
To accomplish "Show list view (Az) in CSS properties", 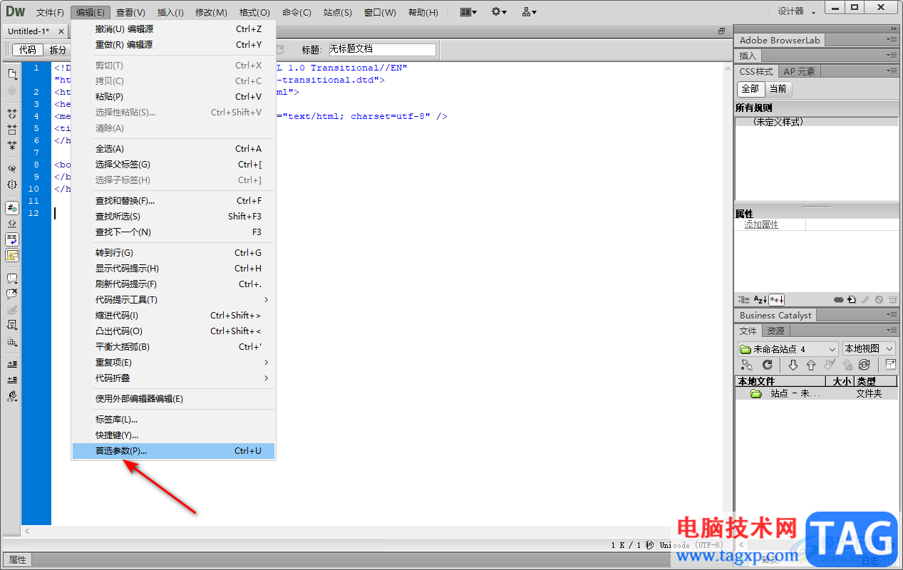I will click(x=760, y=300).
